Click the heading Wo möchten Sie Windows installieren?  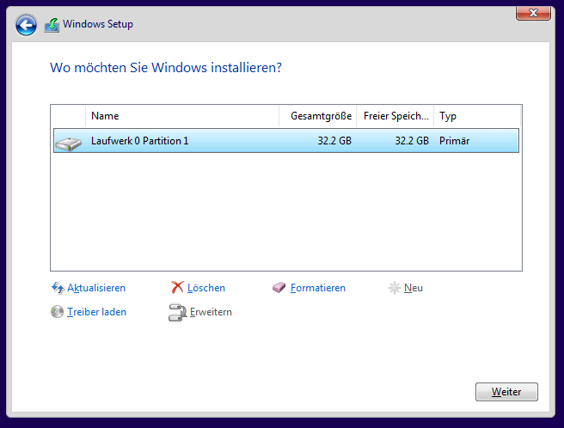coord(166,68)
